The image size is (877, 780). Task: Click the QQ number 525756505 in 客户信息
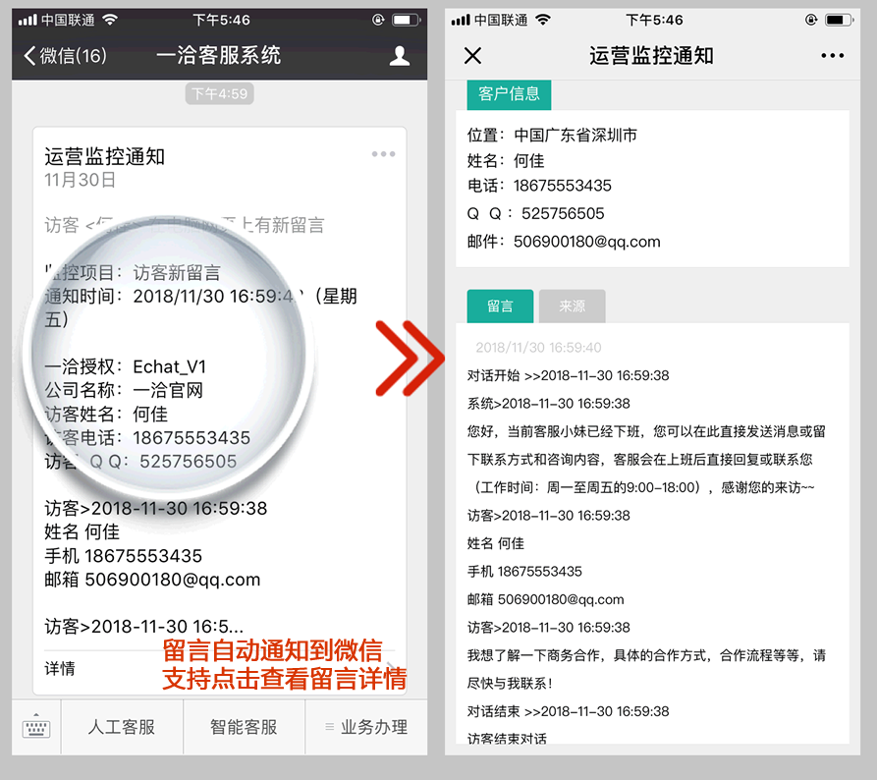563,214
